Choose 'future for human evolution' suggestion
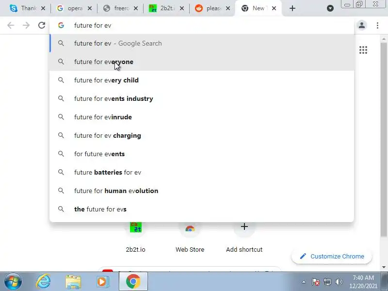This screenshot has height=291, width=388. (x=202, y=191)
